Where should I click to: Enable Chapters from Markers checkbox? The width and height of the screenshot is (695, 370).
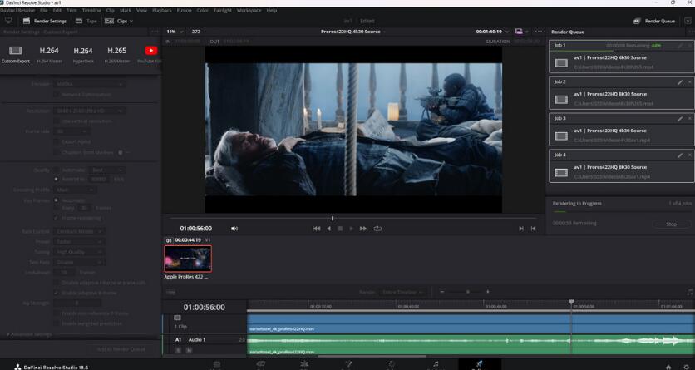pos(57,152)
